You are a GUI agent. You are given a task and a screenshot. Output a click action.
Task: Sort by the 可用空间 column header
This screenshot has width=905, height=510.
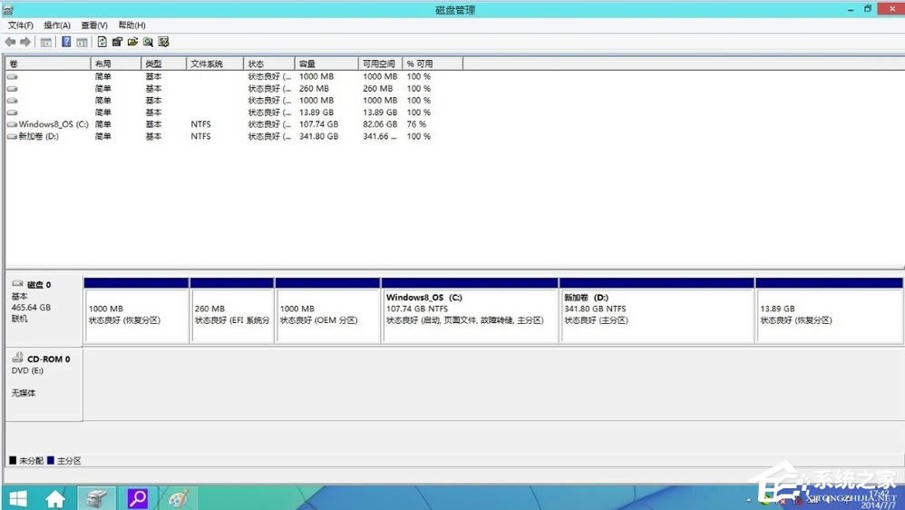coord(380,64)
